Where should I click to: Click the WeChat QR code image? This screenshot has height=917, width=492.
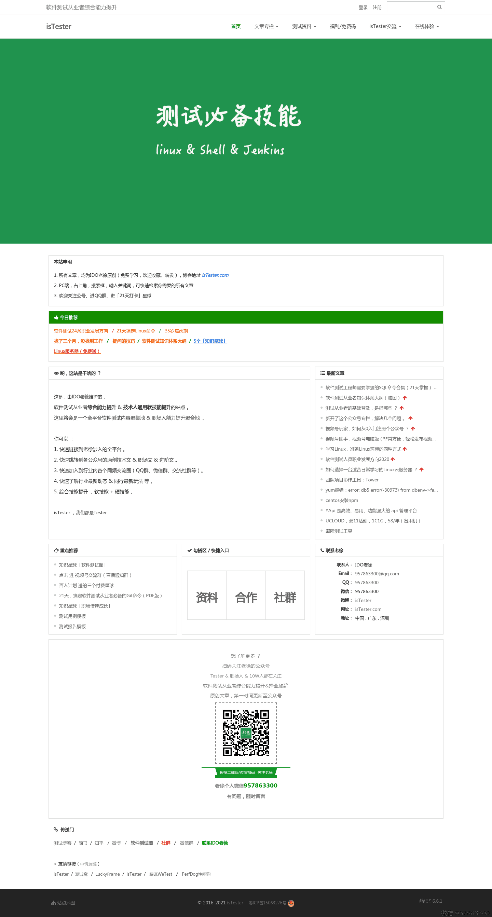(246, 733)
